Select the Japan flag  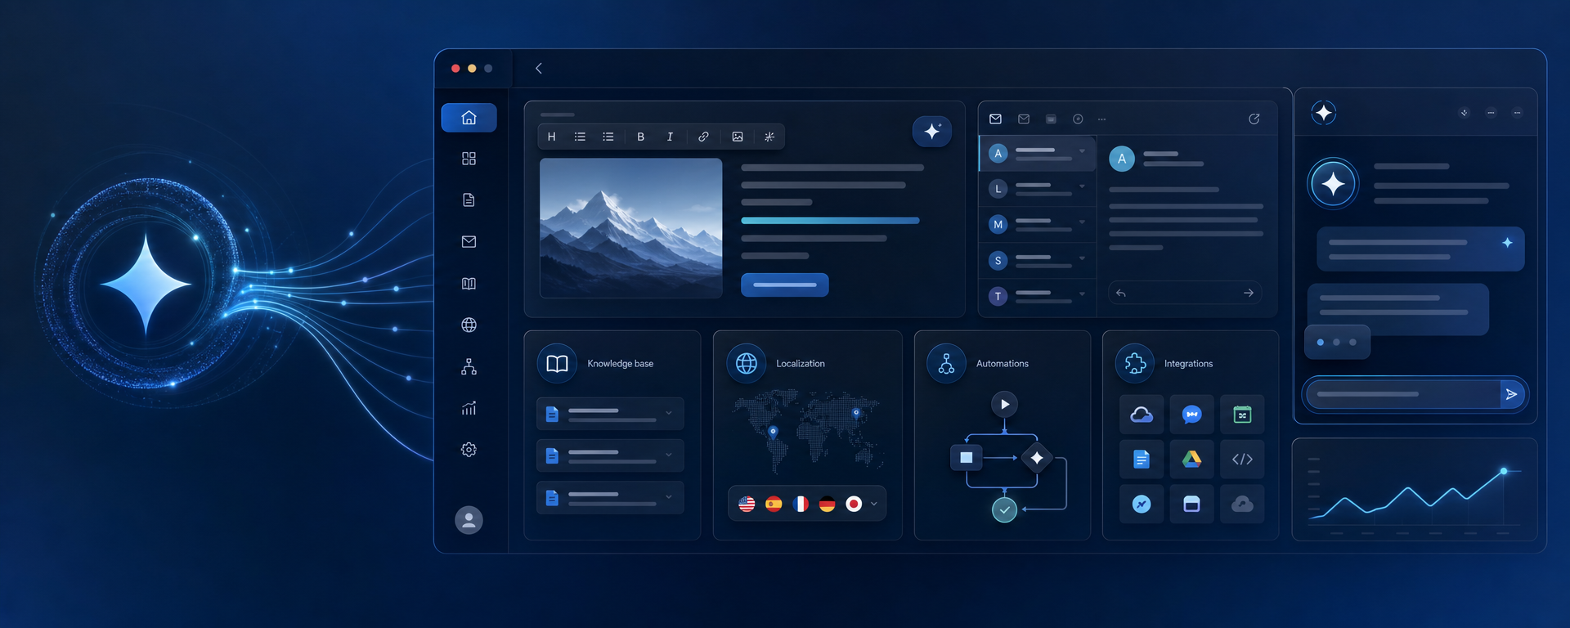(854, 505)
